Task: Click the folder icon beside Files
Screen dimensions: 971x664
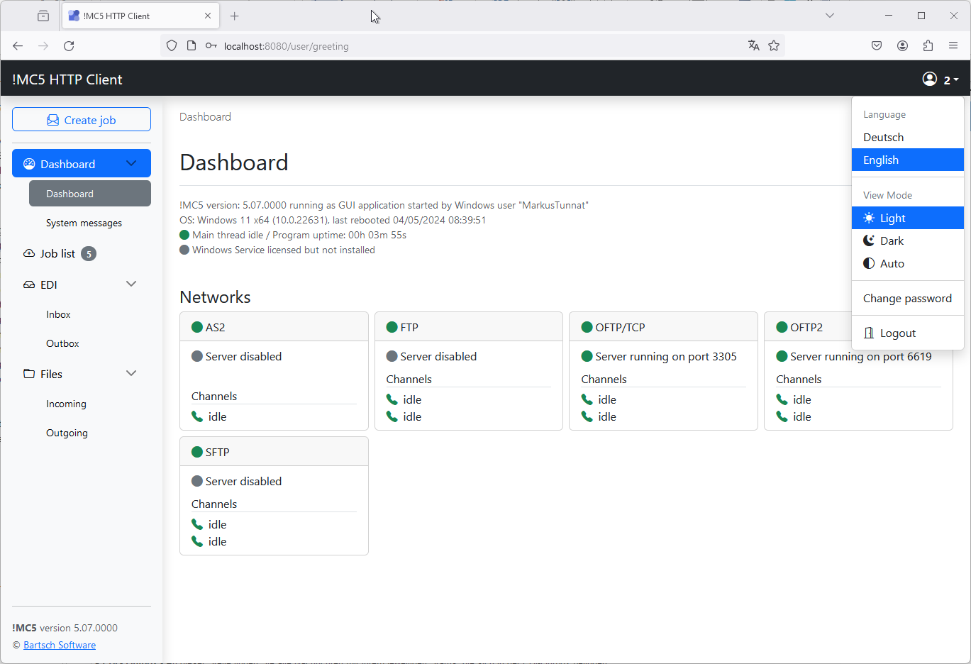Action: click(x=29, y=374)
